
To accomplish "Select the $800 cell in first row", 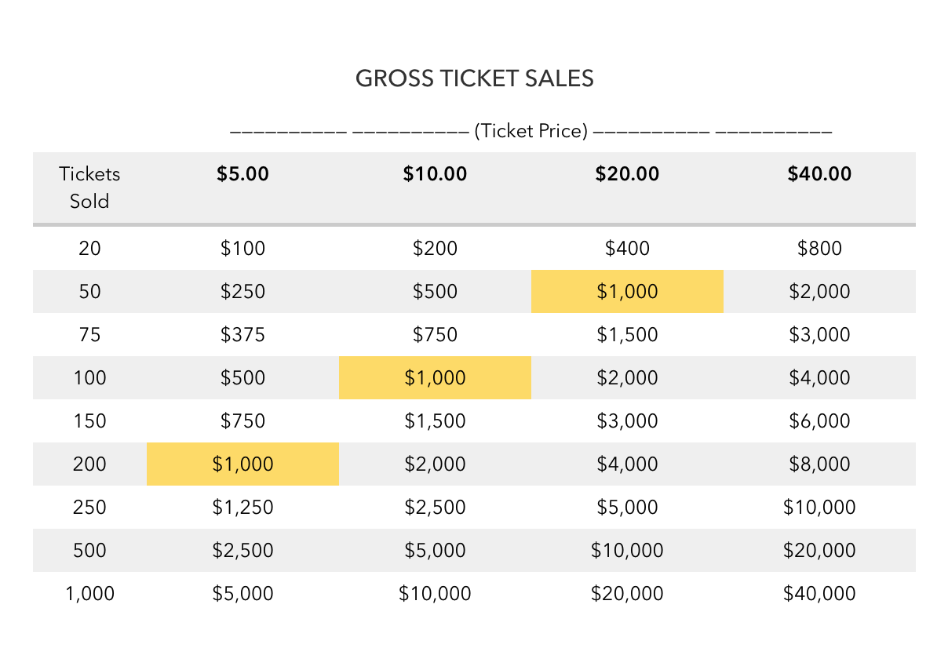I will (819, 248).
